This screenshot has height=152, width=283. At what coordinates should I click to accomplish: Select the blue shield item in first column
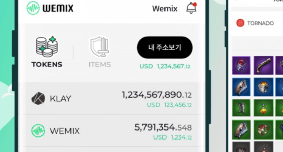[241, 87]
